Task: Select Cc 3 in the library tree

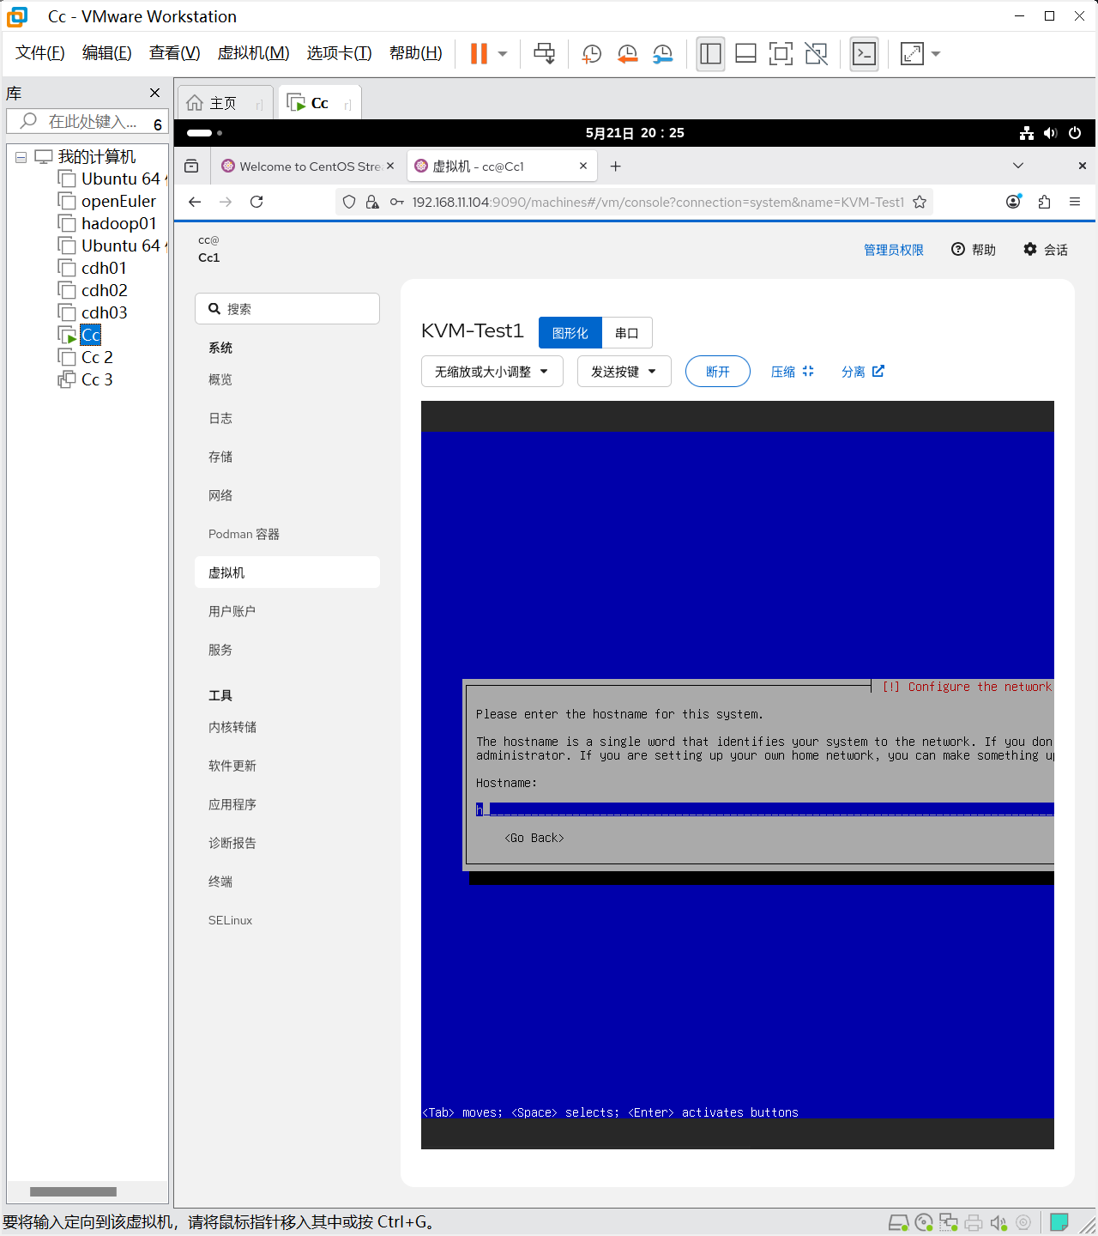Action: [97, 379]
